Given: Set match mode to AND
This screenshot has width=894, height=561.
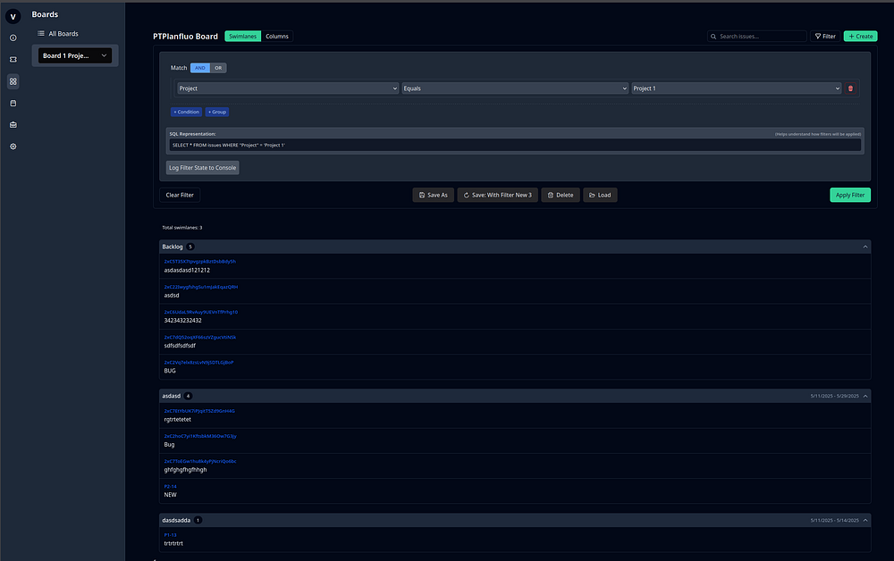Looking at the screenshot, I should tap(200, 68).
